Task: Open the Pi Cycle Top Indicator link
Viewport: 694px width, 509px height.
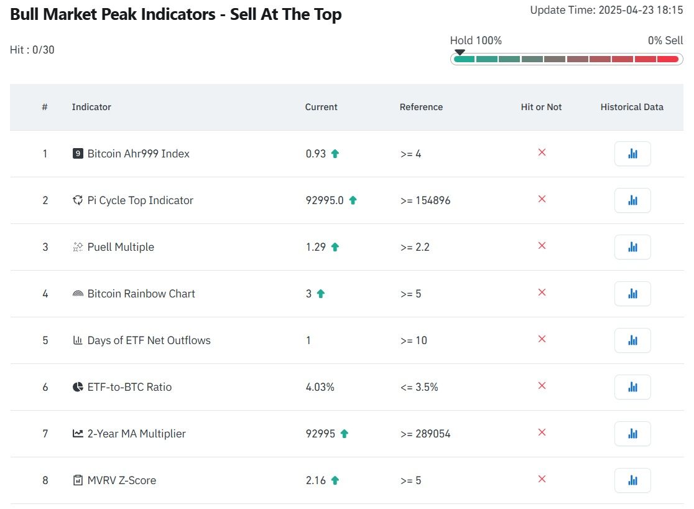Action: pyautogui.click(x=140, y=200)
